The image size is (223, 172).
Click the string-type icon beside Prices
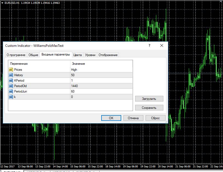tap(11, 70)
